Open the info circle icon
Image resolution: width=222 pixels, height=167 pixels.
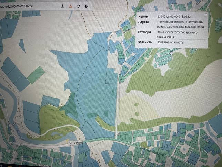pyautogui.click(x=86, y=6)
